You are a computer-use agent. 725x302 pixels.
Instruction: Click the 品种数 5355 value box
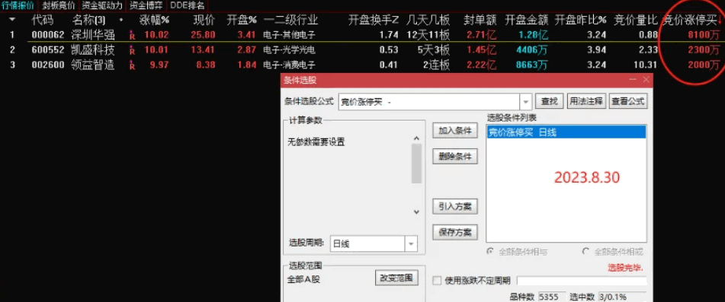click(551, 296)
